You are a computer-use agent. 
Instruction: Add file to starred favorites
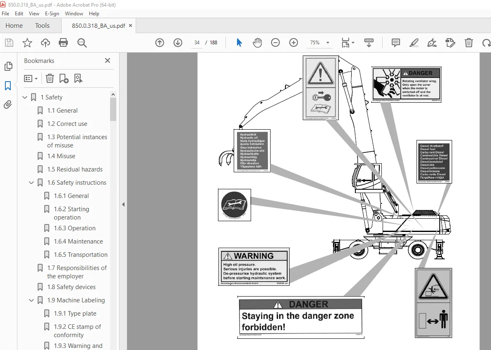[27, 43]
